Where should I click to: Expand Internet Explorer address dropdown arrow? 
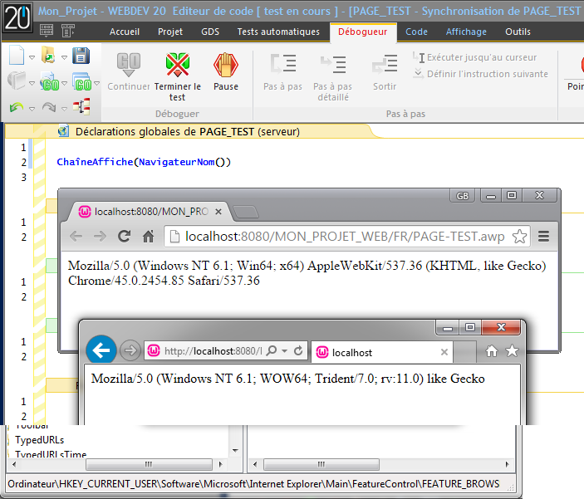coord(285,351)
